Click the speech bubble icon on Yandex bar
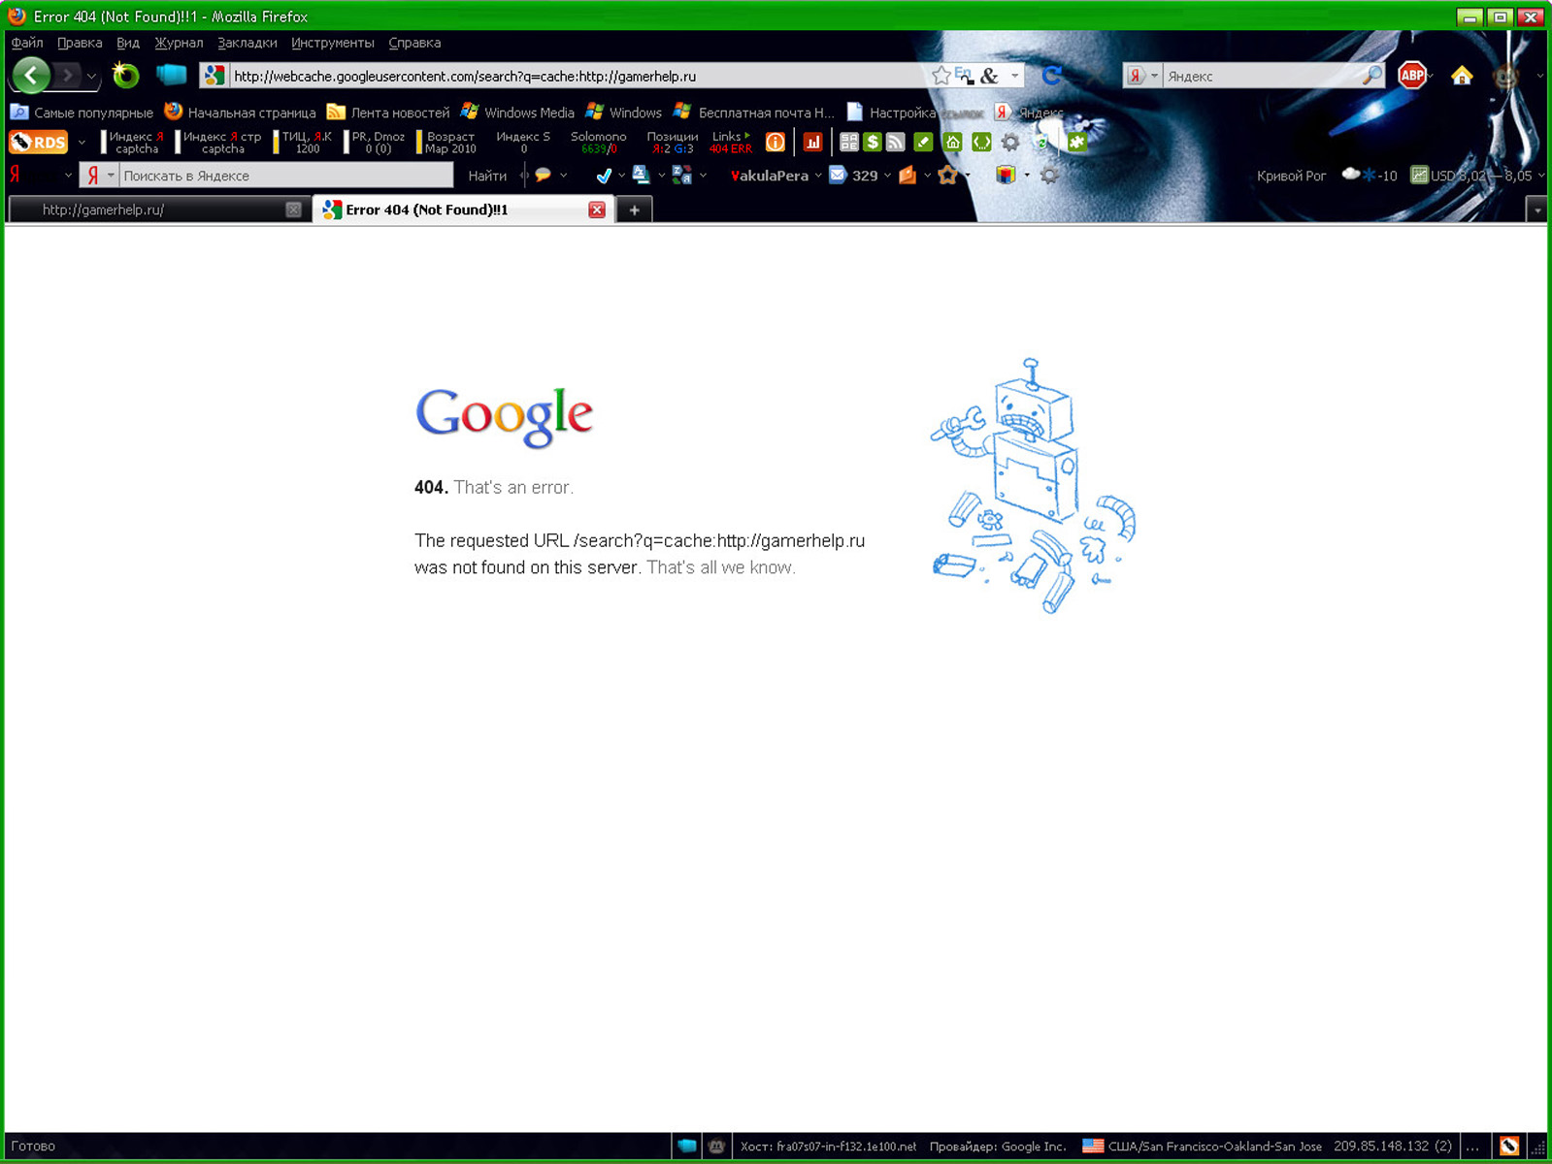 [x=543, y=176]
